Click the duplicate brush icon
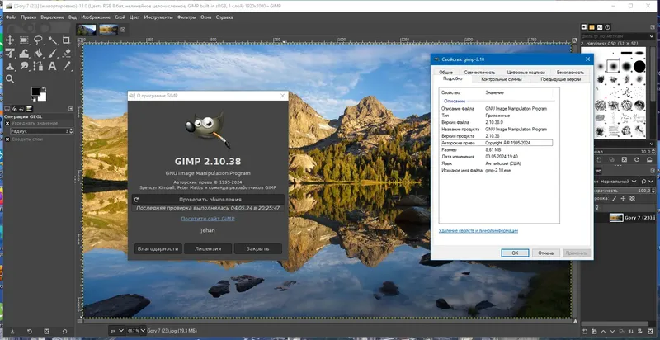 tap(611, 159)
